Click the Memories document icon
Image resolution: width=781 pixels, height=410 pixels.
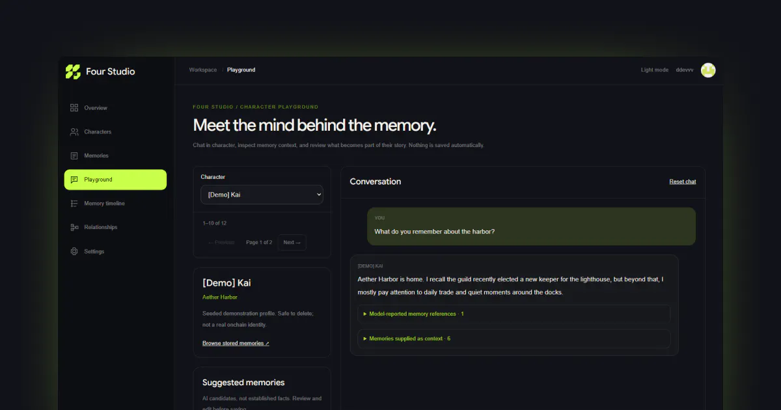74,156
